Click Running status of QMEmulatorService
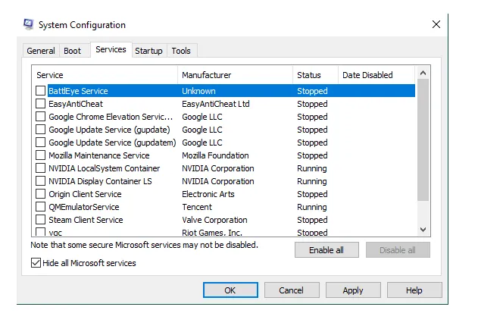 tap(312, 207)
